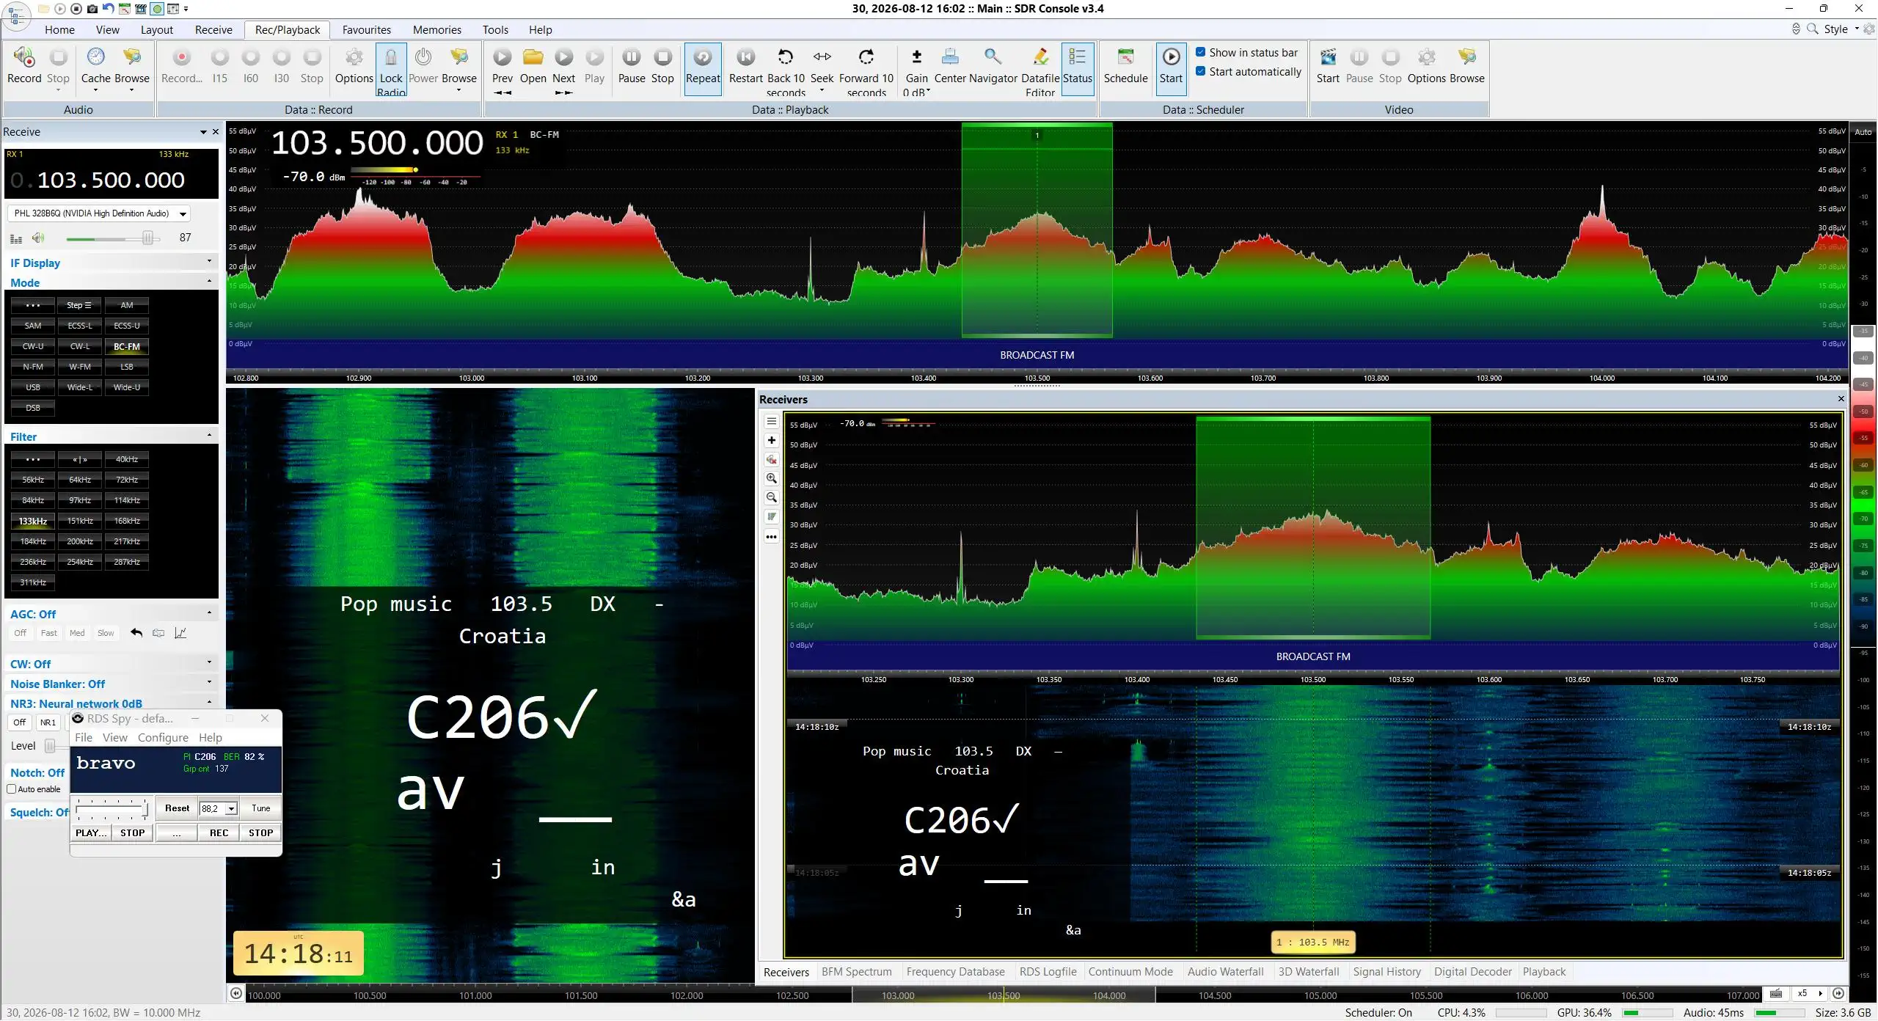The height and width of the screenshot is (1021, 1878).
Task: Click the Datafile Editor icon
Action: pos(1040,57)
